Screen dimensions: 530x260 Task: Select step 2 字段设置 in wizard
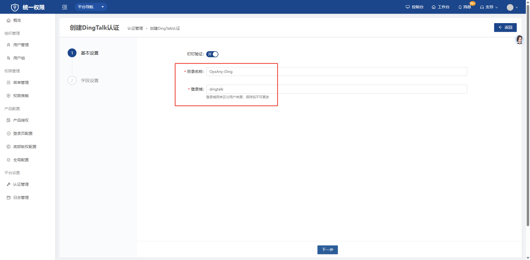coord(89,81)
